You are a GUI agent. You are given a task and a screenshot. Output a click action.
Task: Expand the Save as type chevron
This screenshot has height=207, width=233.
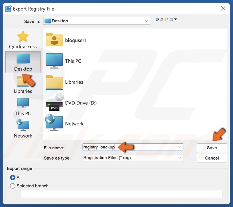click(x=180, y=158)
